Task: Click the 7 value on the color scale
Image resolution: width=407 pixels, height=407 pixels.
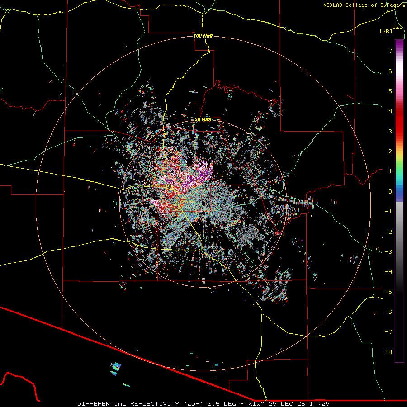Action: pyautogui.click(x=390, y=51)
